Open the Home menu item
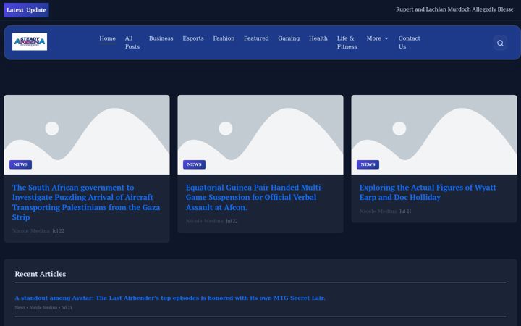This screenshot has height=326, width=521. point(107,38)
